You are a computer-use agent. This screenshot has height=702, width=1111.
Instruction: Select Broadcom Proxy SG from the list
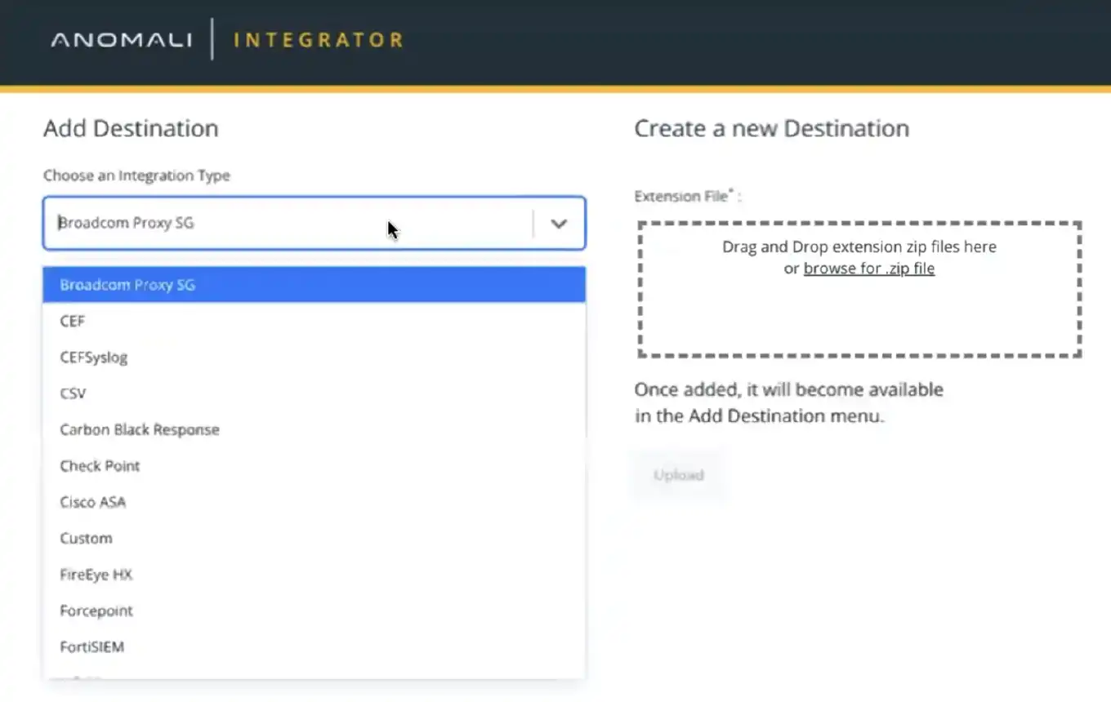coord(315,285)
